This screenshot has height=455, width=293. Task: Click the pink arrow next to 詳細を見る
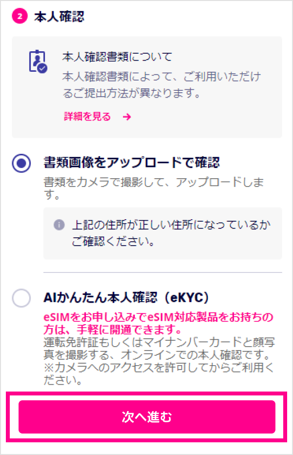(x=127, y=117)
